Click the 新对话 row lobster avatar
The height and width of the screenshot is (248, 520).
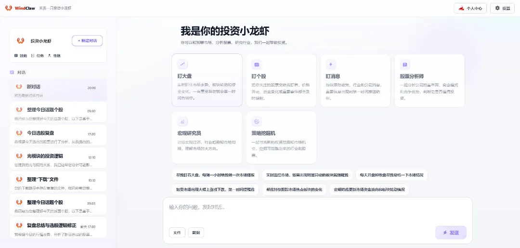(x=19, y=87)
